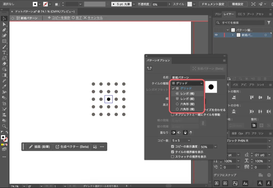Uncheck タイルの境界線を表示 checkbox
Image resolution: width=273 pixels, height=188 pixels.
tap(172, 152)
